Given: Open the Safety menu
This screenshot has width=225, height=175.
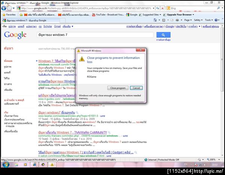Looking at the screenshot, I should 198,20.
